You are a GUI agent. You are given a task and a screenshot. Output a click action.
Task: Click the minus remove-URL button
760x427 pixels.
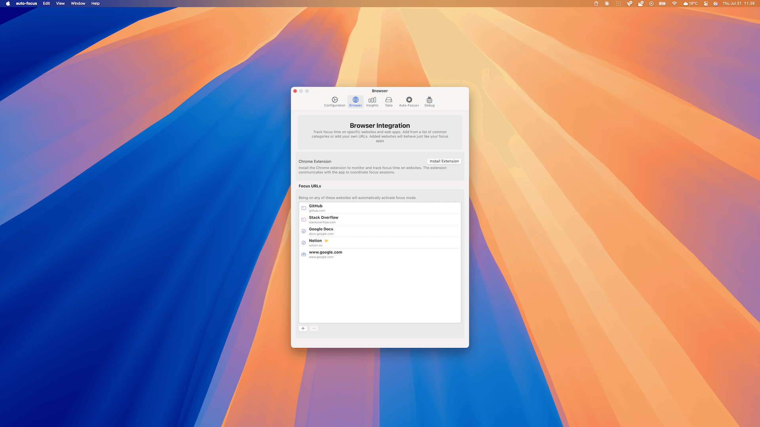click(x=314, y=329)
